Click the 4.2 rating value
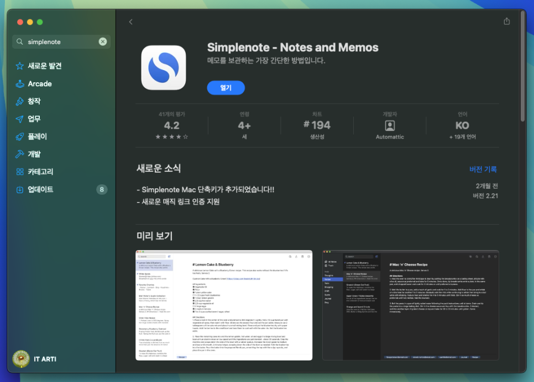This screenshot has width=534, height=382. (171, 125)
